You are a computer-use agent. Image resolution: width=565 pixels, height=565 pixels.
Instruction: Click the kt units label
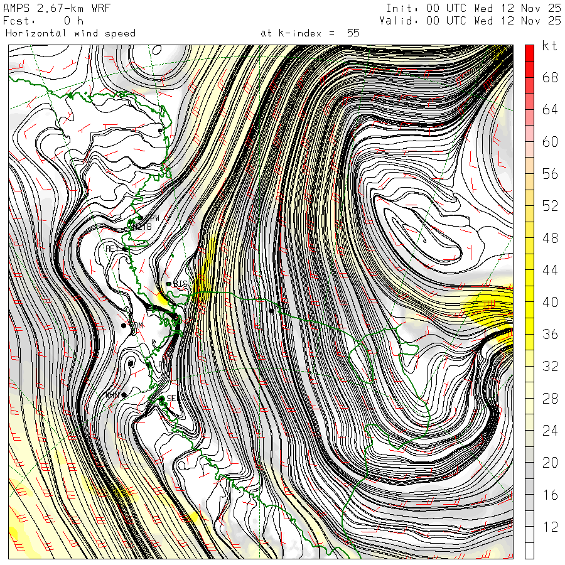click(x=549, y=46)
